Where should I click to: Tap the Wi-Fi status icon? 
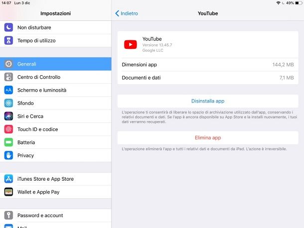coord(278,3)
